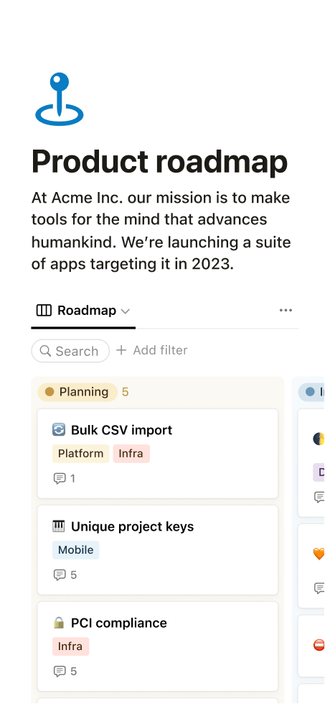Open comments on Bulk CSV import card

(64, 478)
